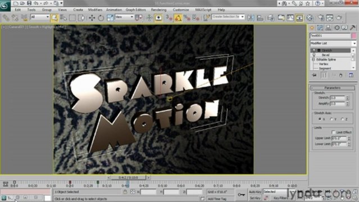
Task: Click the Bind to Space Warp tool
Action: coord(24,18)
